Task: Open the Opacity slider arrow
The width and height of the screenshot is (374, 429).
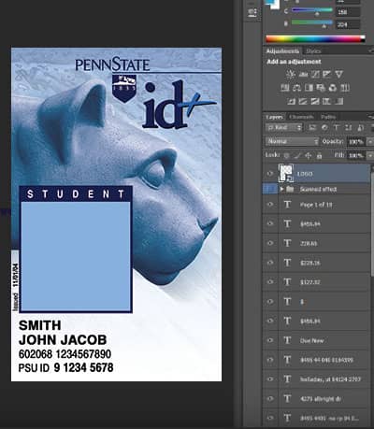Action: (x=370, y=142)
